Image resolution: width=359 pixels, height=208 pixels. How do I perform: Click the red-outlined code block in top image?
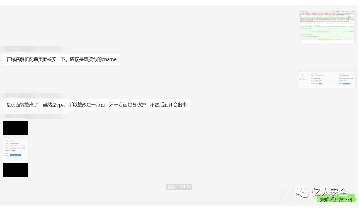[x=324, y=18]
